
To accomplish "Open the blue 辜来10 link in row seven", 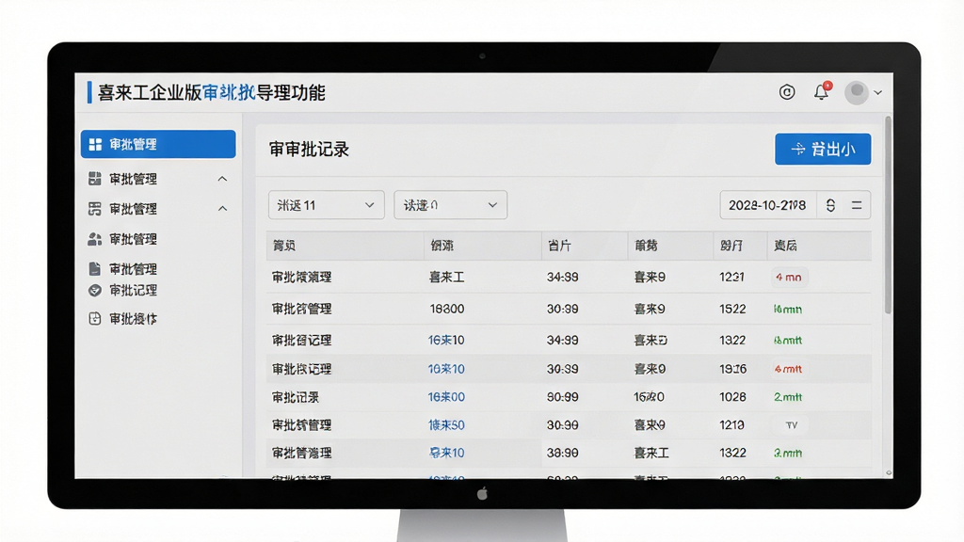I will (x=446, y=453).
